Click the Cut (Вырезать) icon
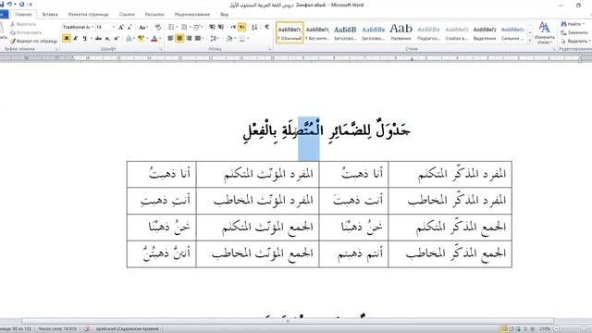 point(12,24)
